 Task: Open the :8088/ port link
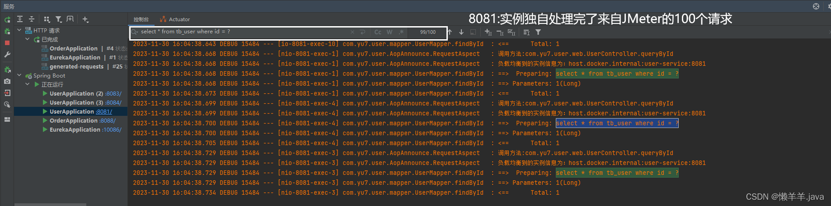(x=108, y=120)
